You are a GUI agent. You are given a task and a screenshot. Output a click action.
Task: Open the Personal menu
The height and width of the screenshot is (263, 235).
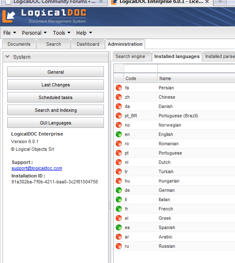coord(34,33)
